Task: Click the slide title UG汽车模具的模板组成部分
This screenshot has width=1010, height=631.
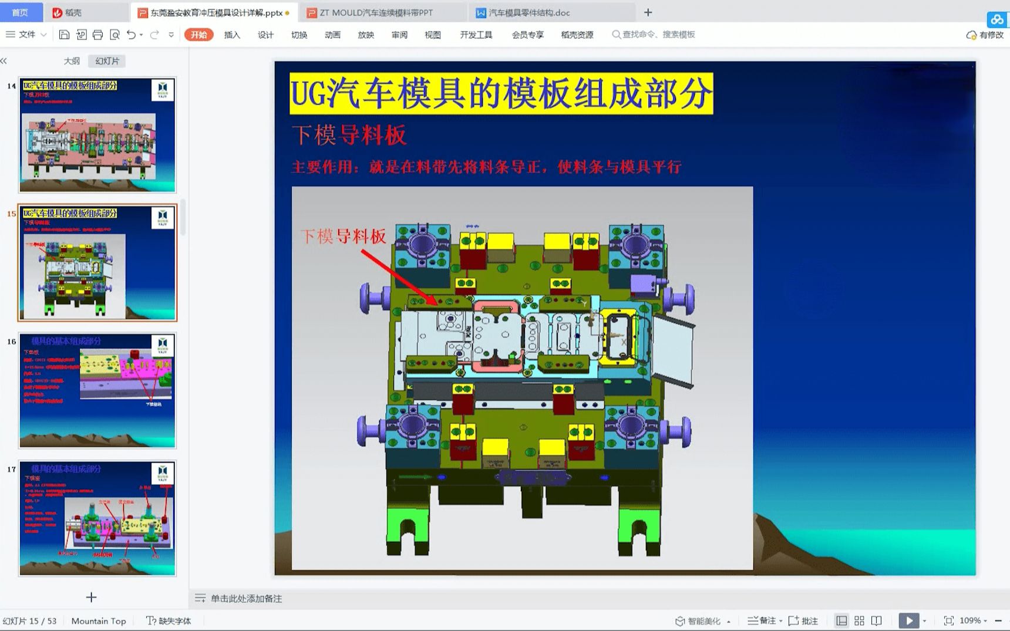Action: coord(501,93)
